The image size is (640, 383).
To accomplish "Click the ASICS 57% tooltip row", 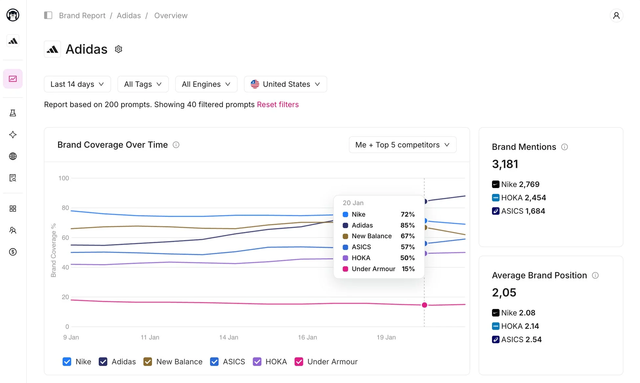I will click(379, 247).
